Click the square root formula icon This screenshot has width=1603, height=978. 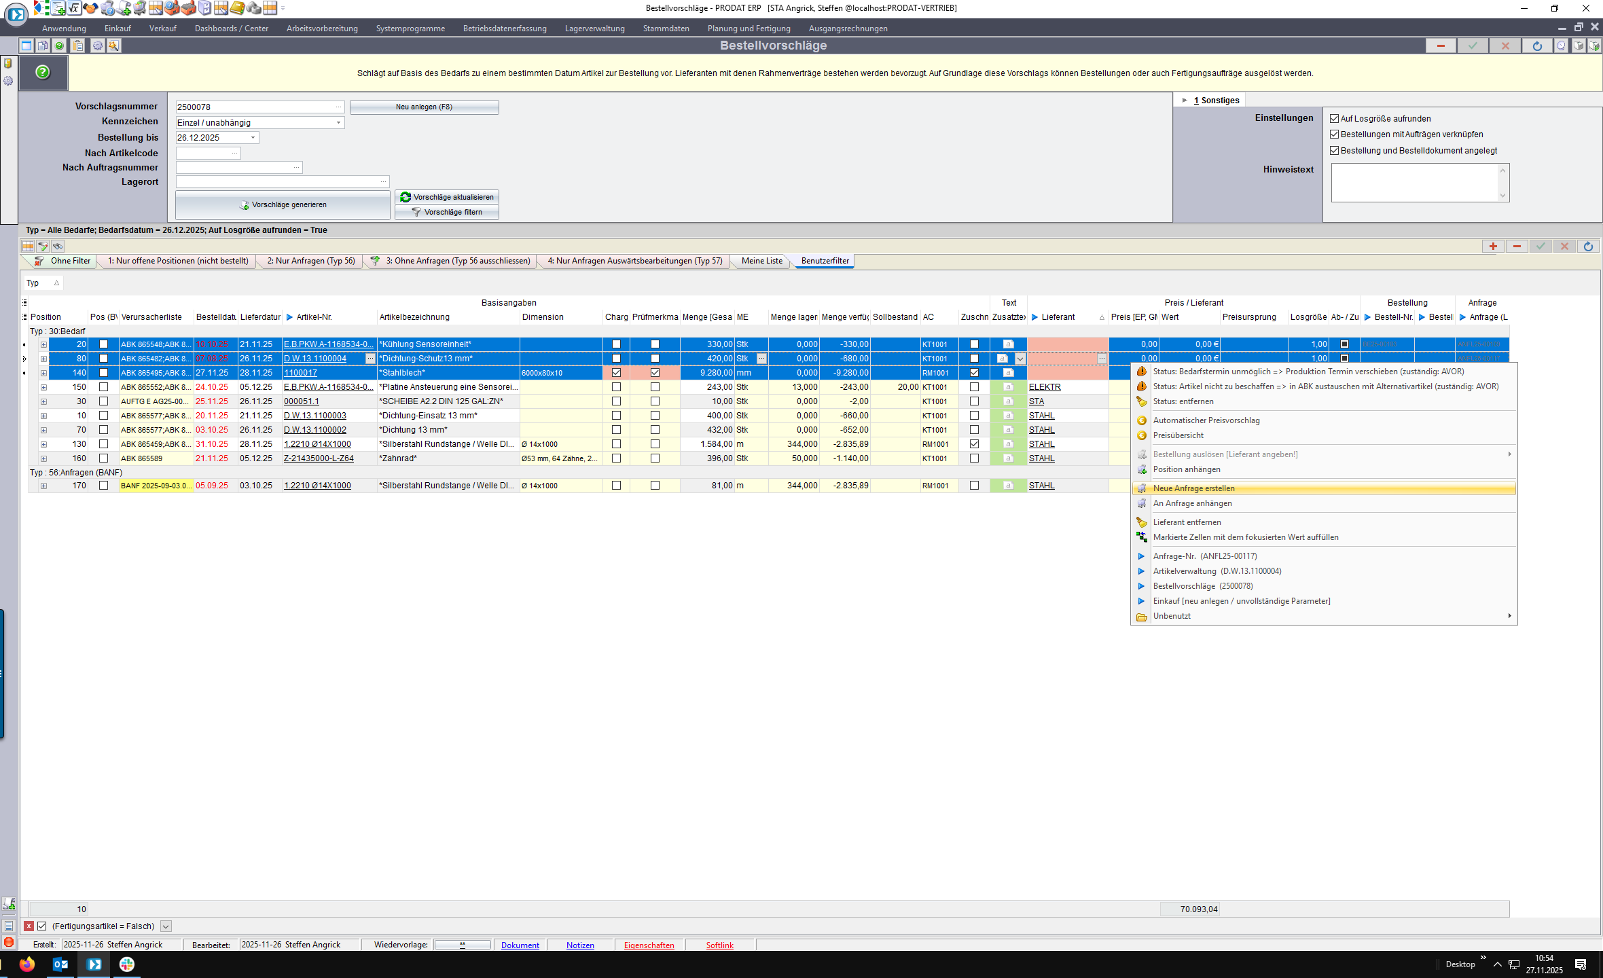pyautogui.click(x=74, y=8)
